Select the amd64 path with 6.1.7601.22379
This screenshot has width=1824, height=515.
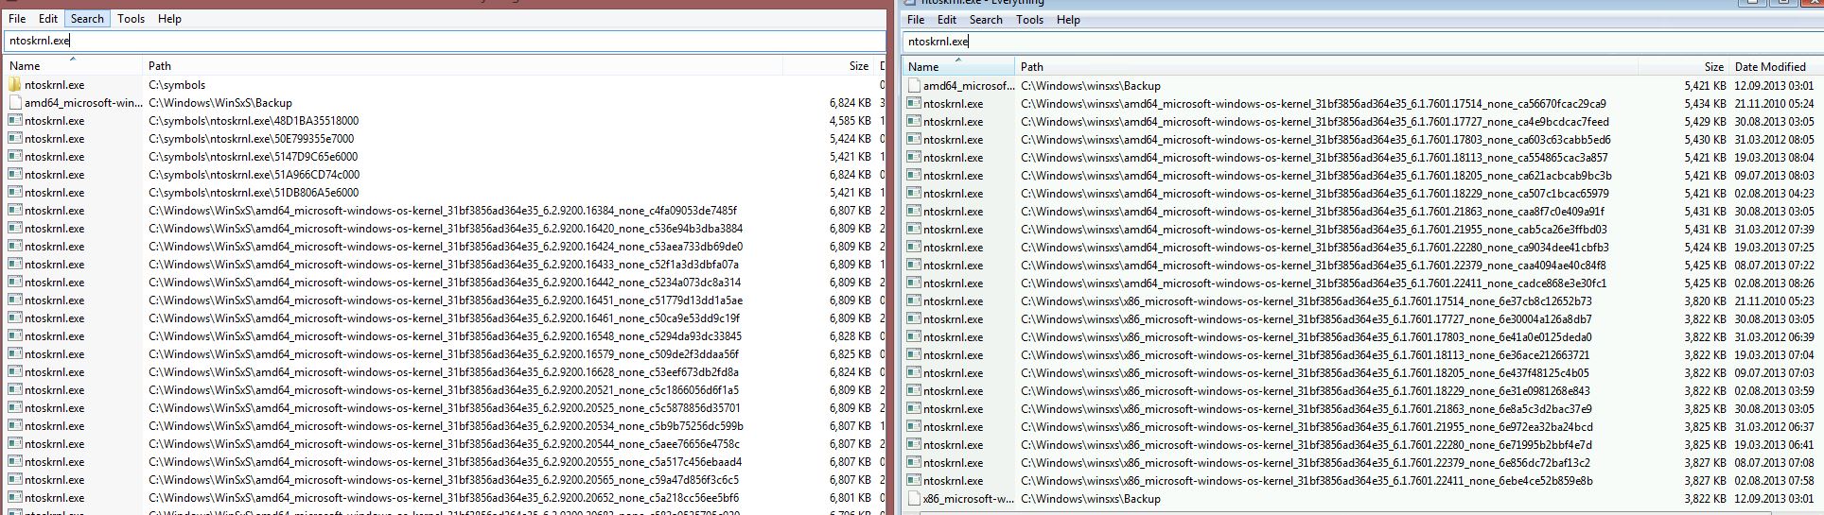[x=1313, y=266]
